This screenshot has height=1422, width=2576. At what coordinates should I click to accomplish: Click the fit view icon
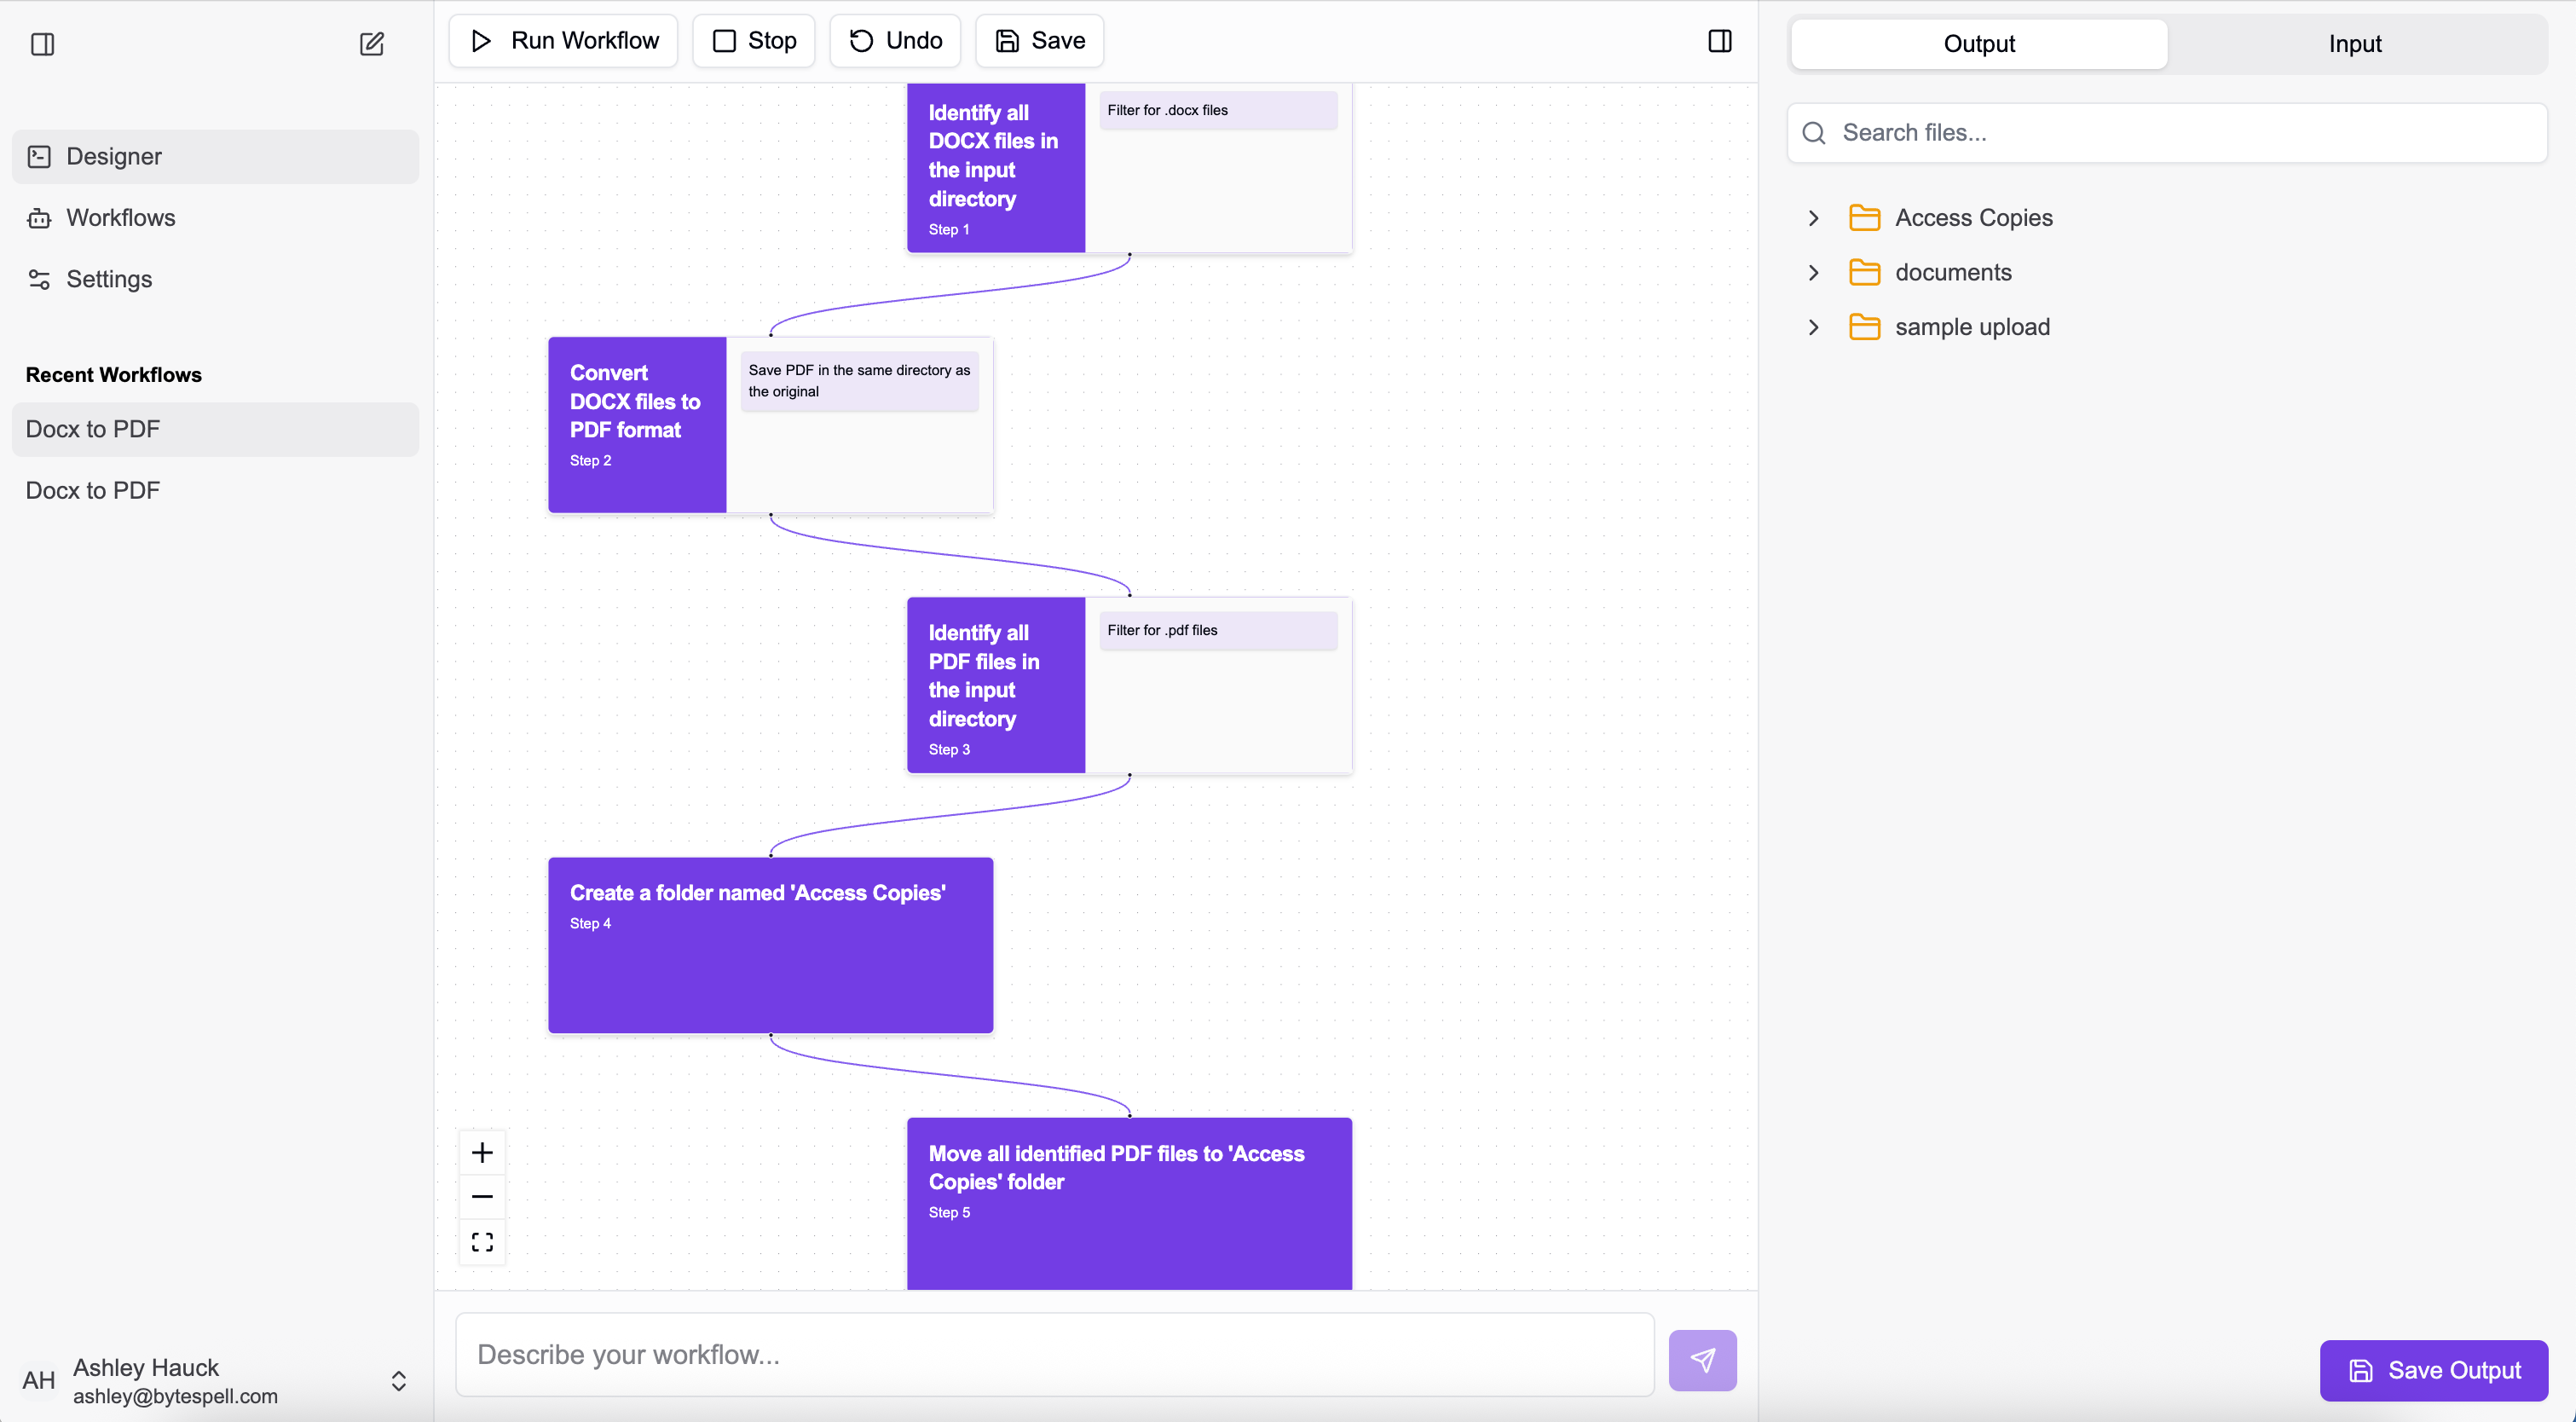[x=482, y=1241]
